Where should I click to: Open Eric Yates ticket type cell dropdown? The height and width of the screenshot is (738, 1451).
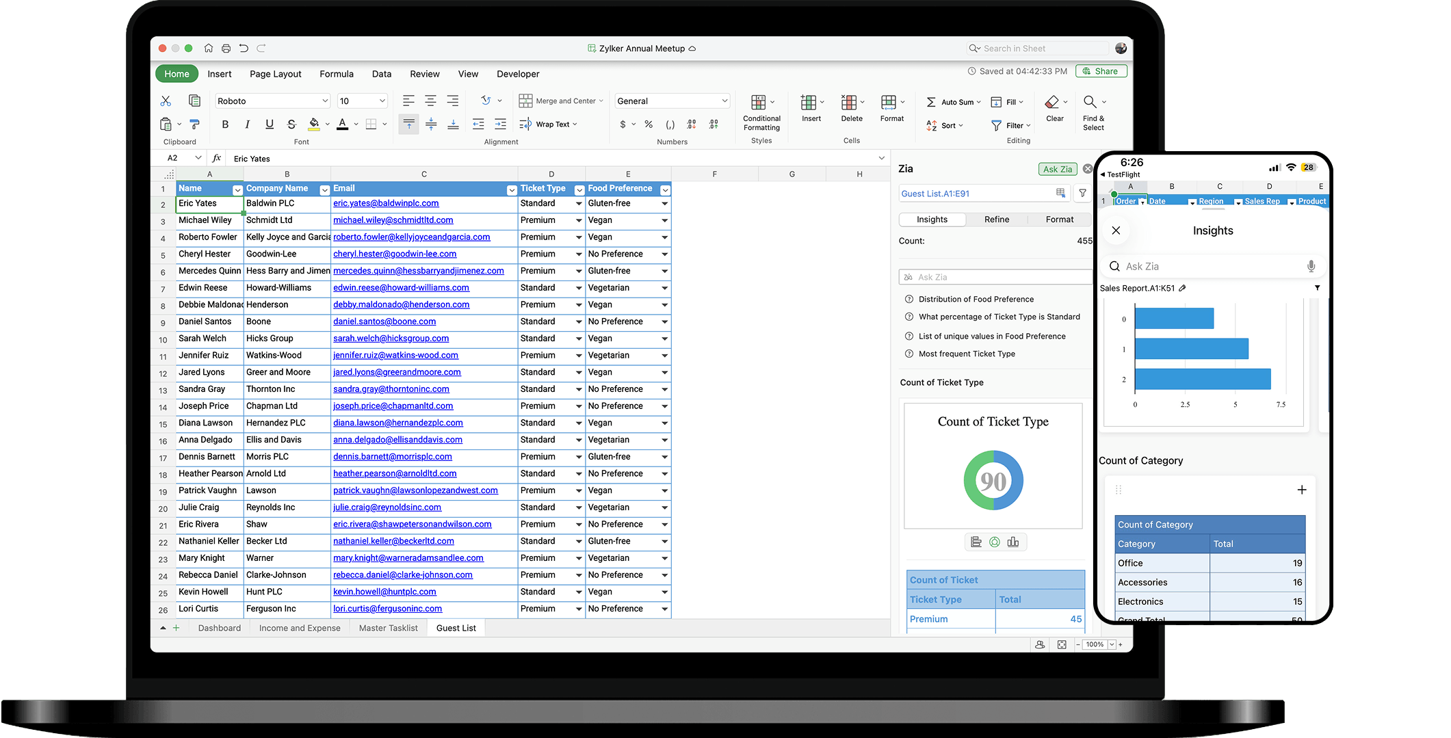579,204
